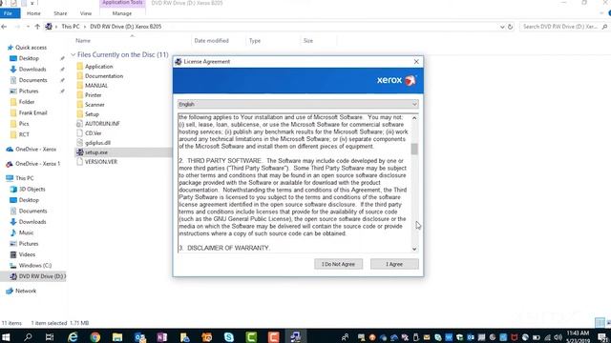Switch to the Share ribbon tab
Screen dimensions: 611x343
tap(60, 13)
